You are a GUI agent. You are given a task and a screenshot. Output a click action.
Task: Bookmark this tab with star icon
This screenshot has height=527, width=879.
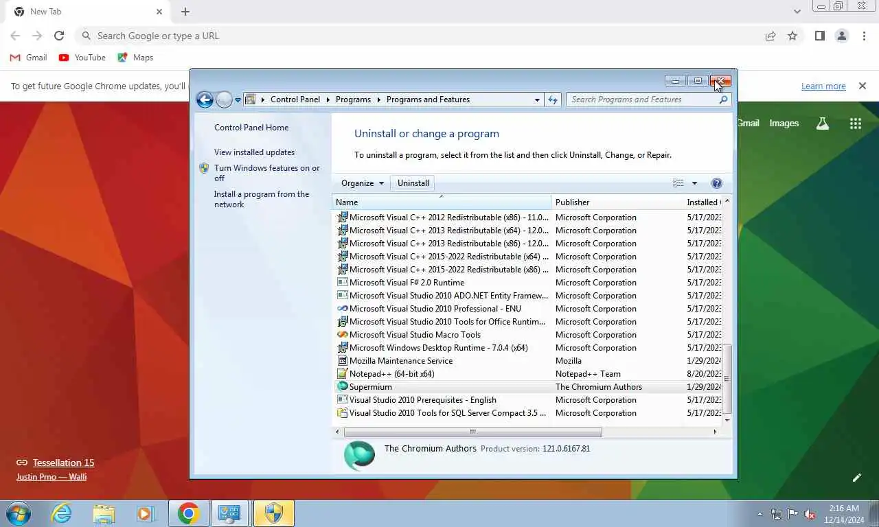point(792,36)
